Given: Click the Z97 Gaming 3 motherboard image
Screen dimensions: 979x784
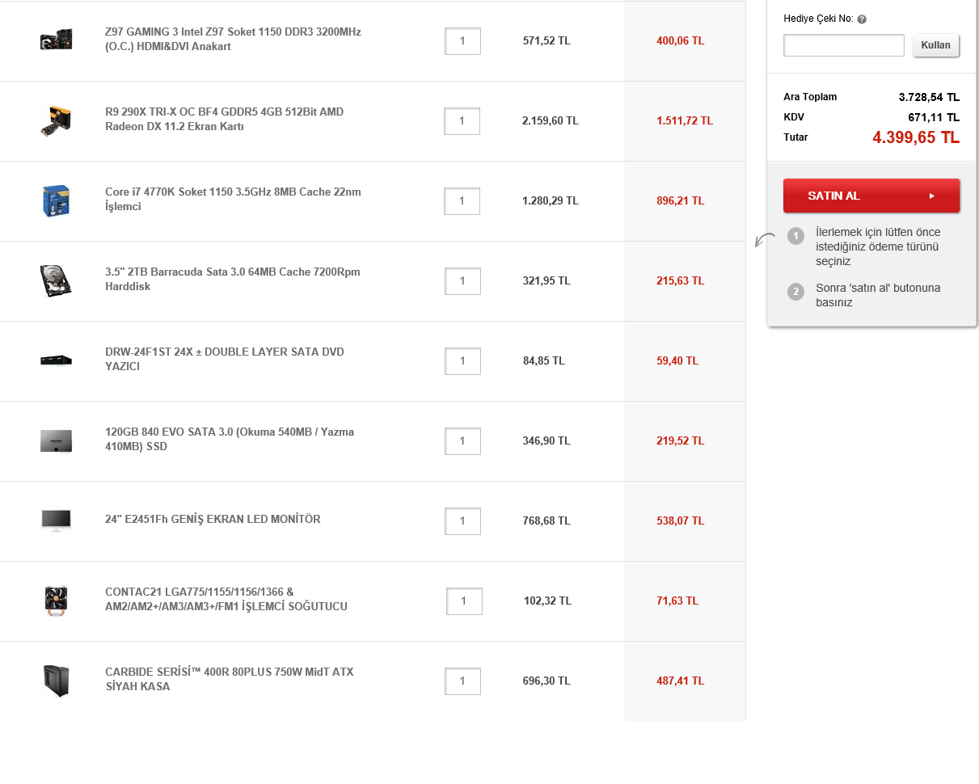Looking at the screenshot, I should click(56, 40).
